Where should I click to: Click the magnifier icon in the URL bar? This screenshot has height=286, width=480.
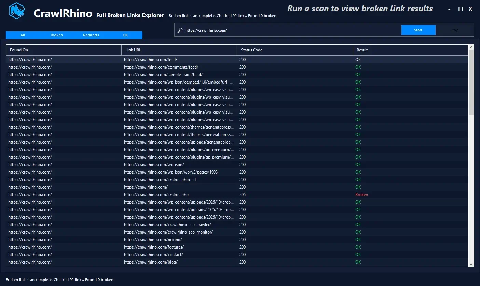[x=180, y=30]
